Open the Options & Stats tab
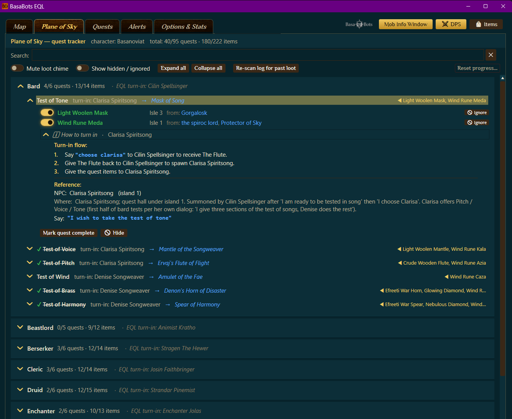512x419 pixels. click(x=184, y=26)
